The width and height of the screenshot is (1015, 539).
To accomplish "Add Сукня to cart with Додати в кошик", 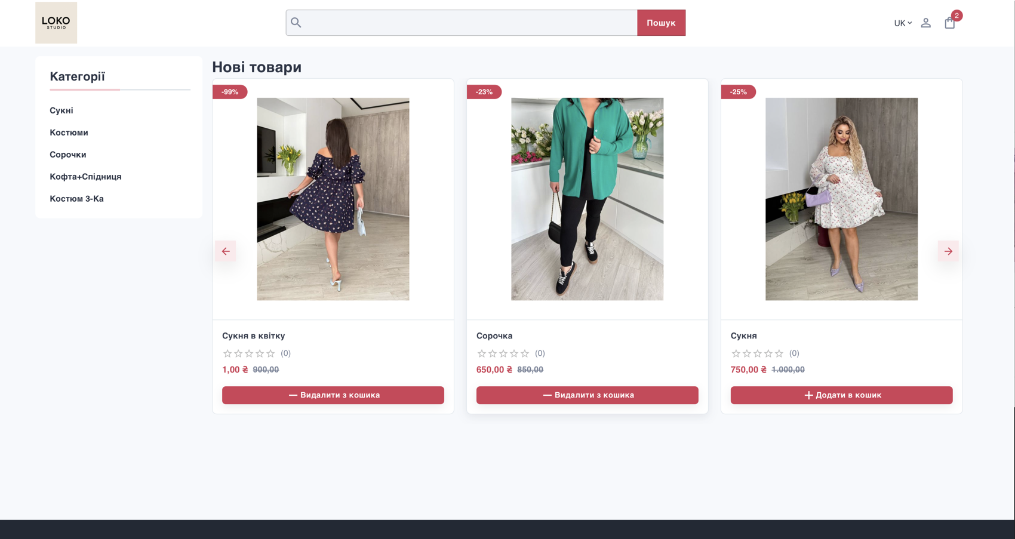I will tap(841, 395).
